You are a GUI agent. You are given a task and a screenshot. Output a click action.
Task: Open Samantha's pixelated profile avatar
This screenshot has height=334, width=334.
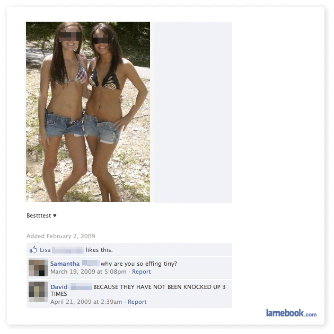click(x=38, y=267)
